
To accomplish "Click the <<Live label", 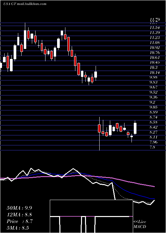I will pyautogui.click(x=140, y=222).
